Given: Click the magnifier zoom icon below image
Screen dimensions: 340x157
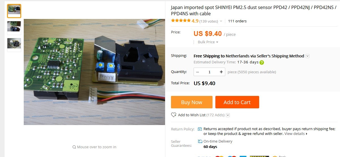Looking at the screenshot, I should [x=74, y=147].
